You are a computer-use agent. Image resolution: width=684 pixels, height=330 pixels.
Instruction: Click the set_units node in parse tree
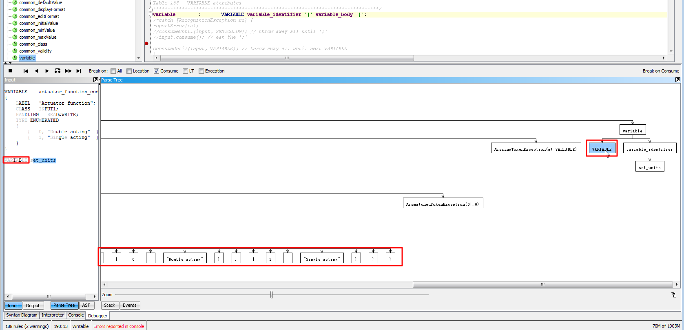(650, 167)
